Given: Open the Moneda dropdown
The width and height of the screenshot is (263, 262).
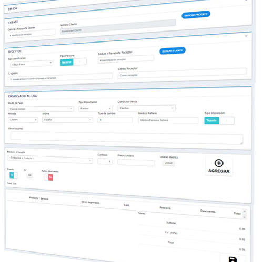Looking at the screenshot, I should 23,120.
